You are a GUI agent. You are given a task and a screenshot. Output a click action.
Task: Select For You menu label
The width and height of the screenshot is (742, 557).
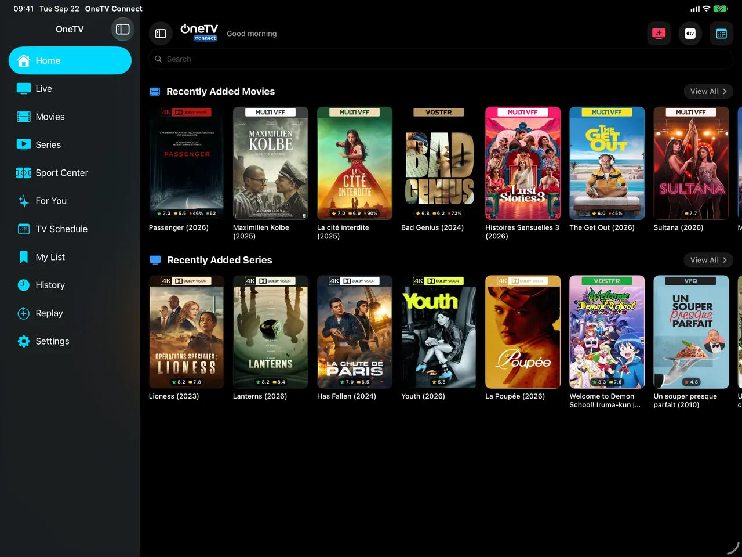coord(51,201)
